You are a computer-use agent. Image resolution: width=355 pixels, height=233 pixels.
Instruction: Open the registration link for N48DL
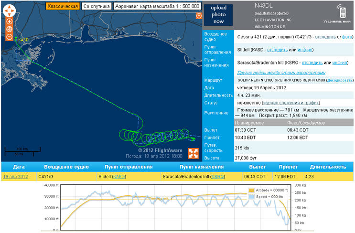[x=265, y=13]
